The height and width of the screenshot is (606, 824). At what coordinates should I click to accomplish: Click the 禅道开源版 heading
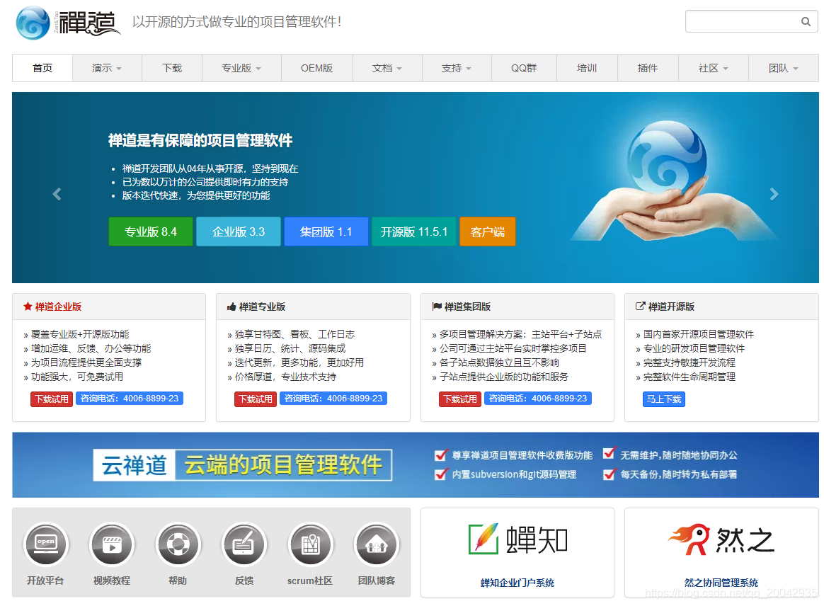coord(671,307)
